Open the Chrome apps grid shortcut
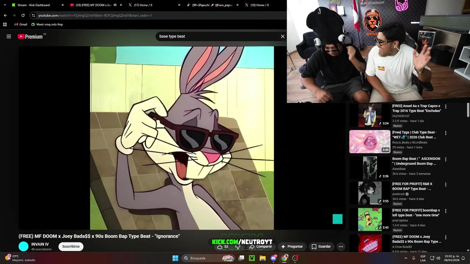 point(5,25)
